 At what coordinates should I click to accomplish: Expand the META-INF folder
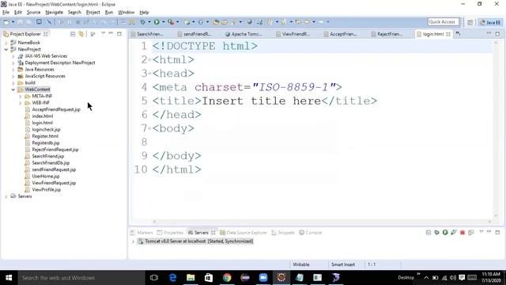[x=21, y=97]
